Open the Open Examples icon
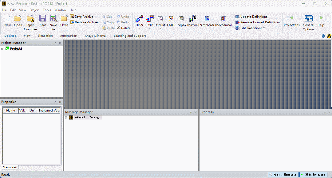The height and width of the screenshot is (178, 332). (30, 19)
